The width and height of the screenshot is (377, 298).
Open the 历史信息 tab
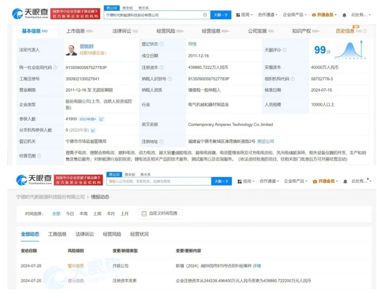pos(348,31)
